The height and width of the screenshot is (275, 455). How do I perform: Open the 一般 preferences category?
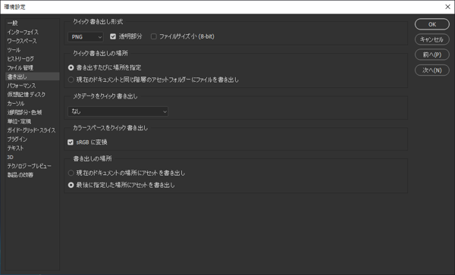12,23
